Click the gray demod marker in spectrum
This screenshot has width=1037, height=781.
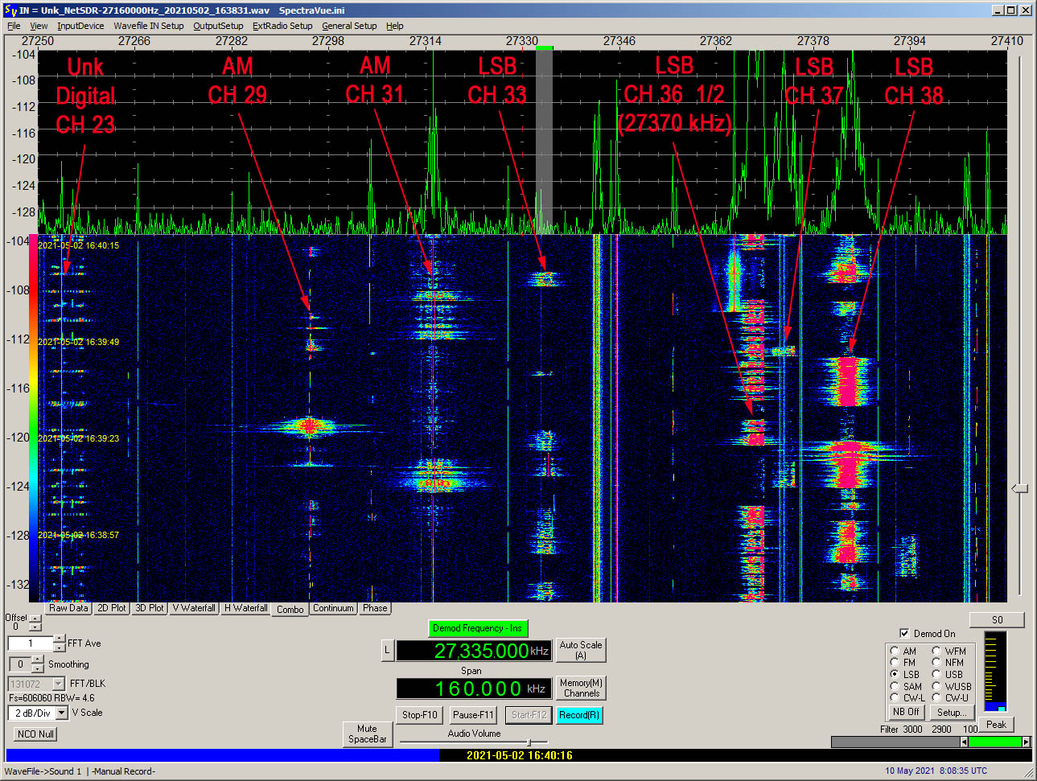pyautogui.click(x=545, y=141)
